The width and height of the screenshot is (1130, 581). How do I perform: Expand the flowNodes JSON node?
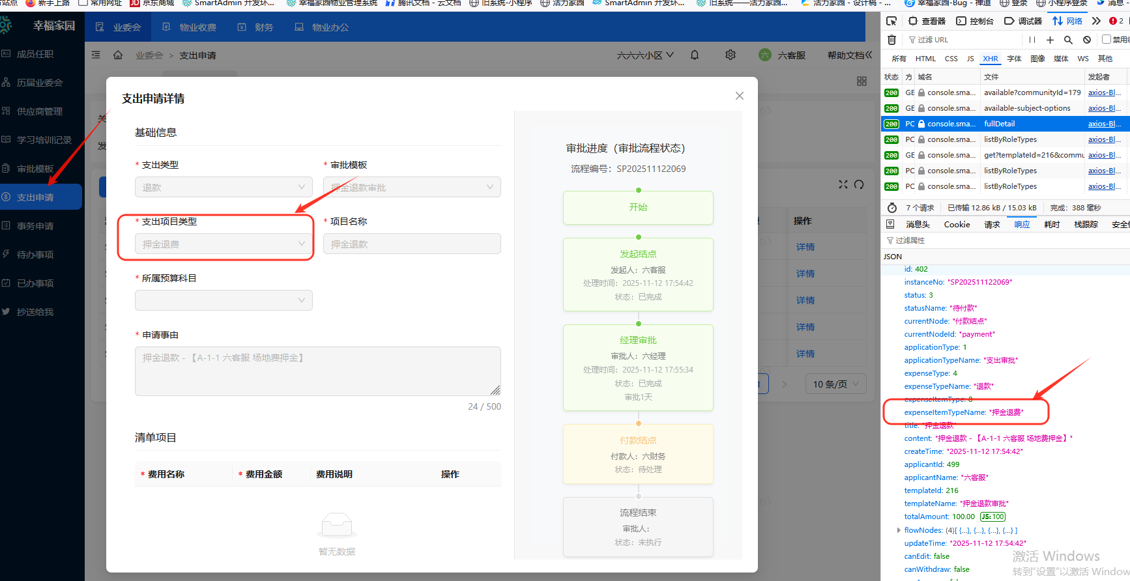899,530
